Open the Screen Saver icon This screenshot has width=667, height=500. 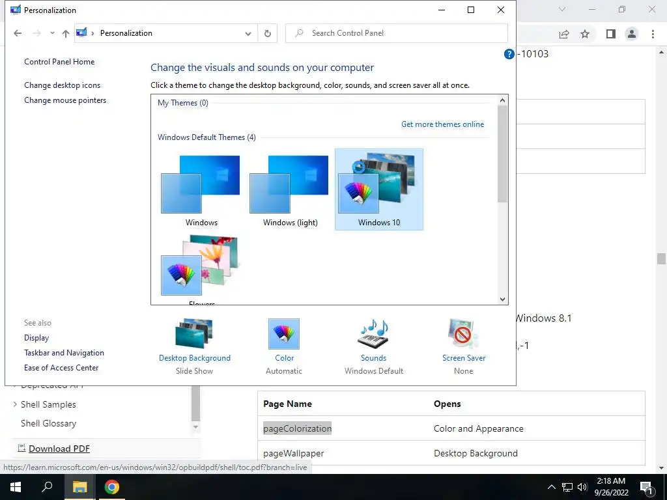[463, 334]
